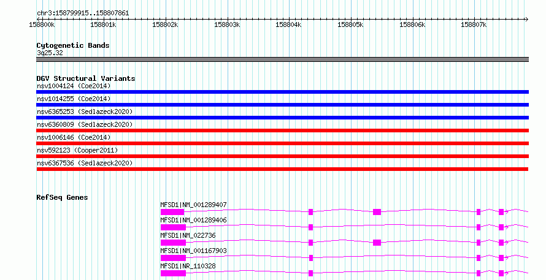Select the gray 3q25.32 cytogenetic band bar
This screenshot has width=546, height=280.
pos(282,59)
